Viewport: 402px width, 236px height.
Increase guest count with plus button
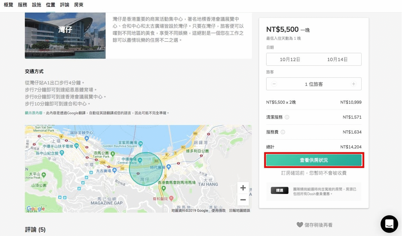[x=354, y=84]
